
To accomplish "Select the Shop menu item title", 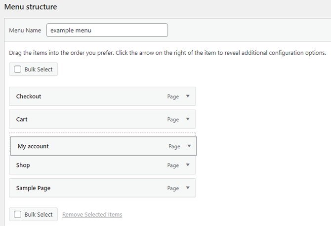I will [23, 165].
